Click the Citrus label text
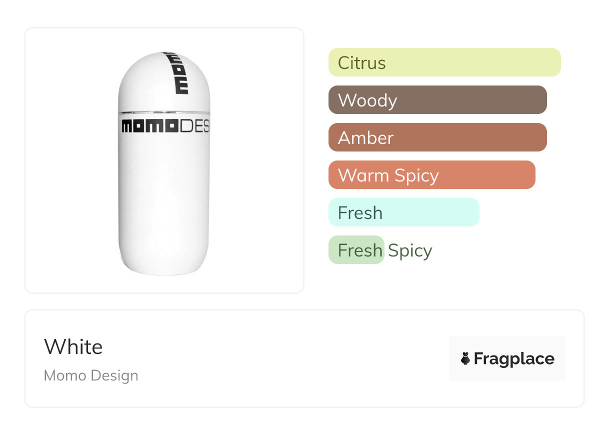Viewport: 609px width, 432px height. [362, 63]
